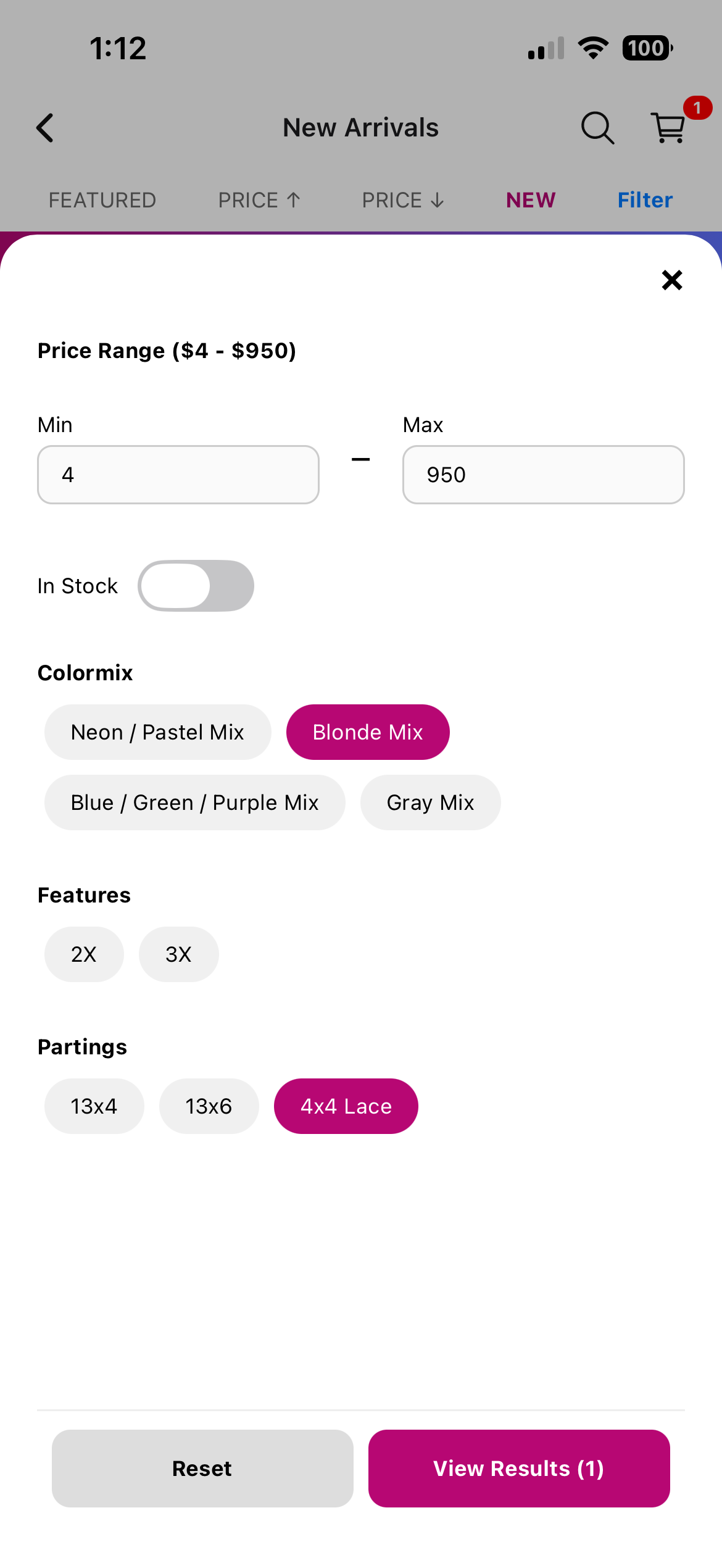Pick the 13x4 parting option
Screen dimensions: 722x1563
(x=94, y=1106)
